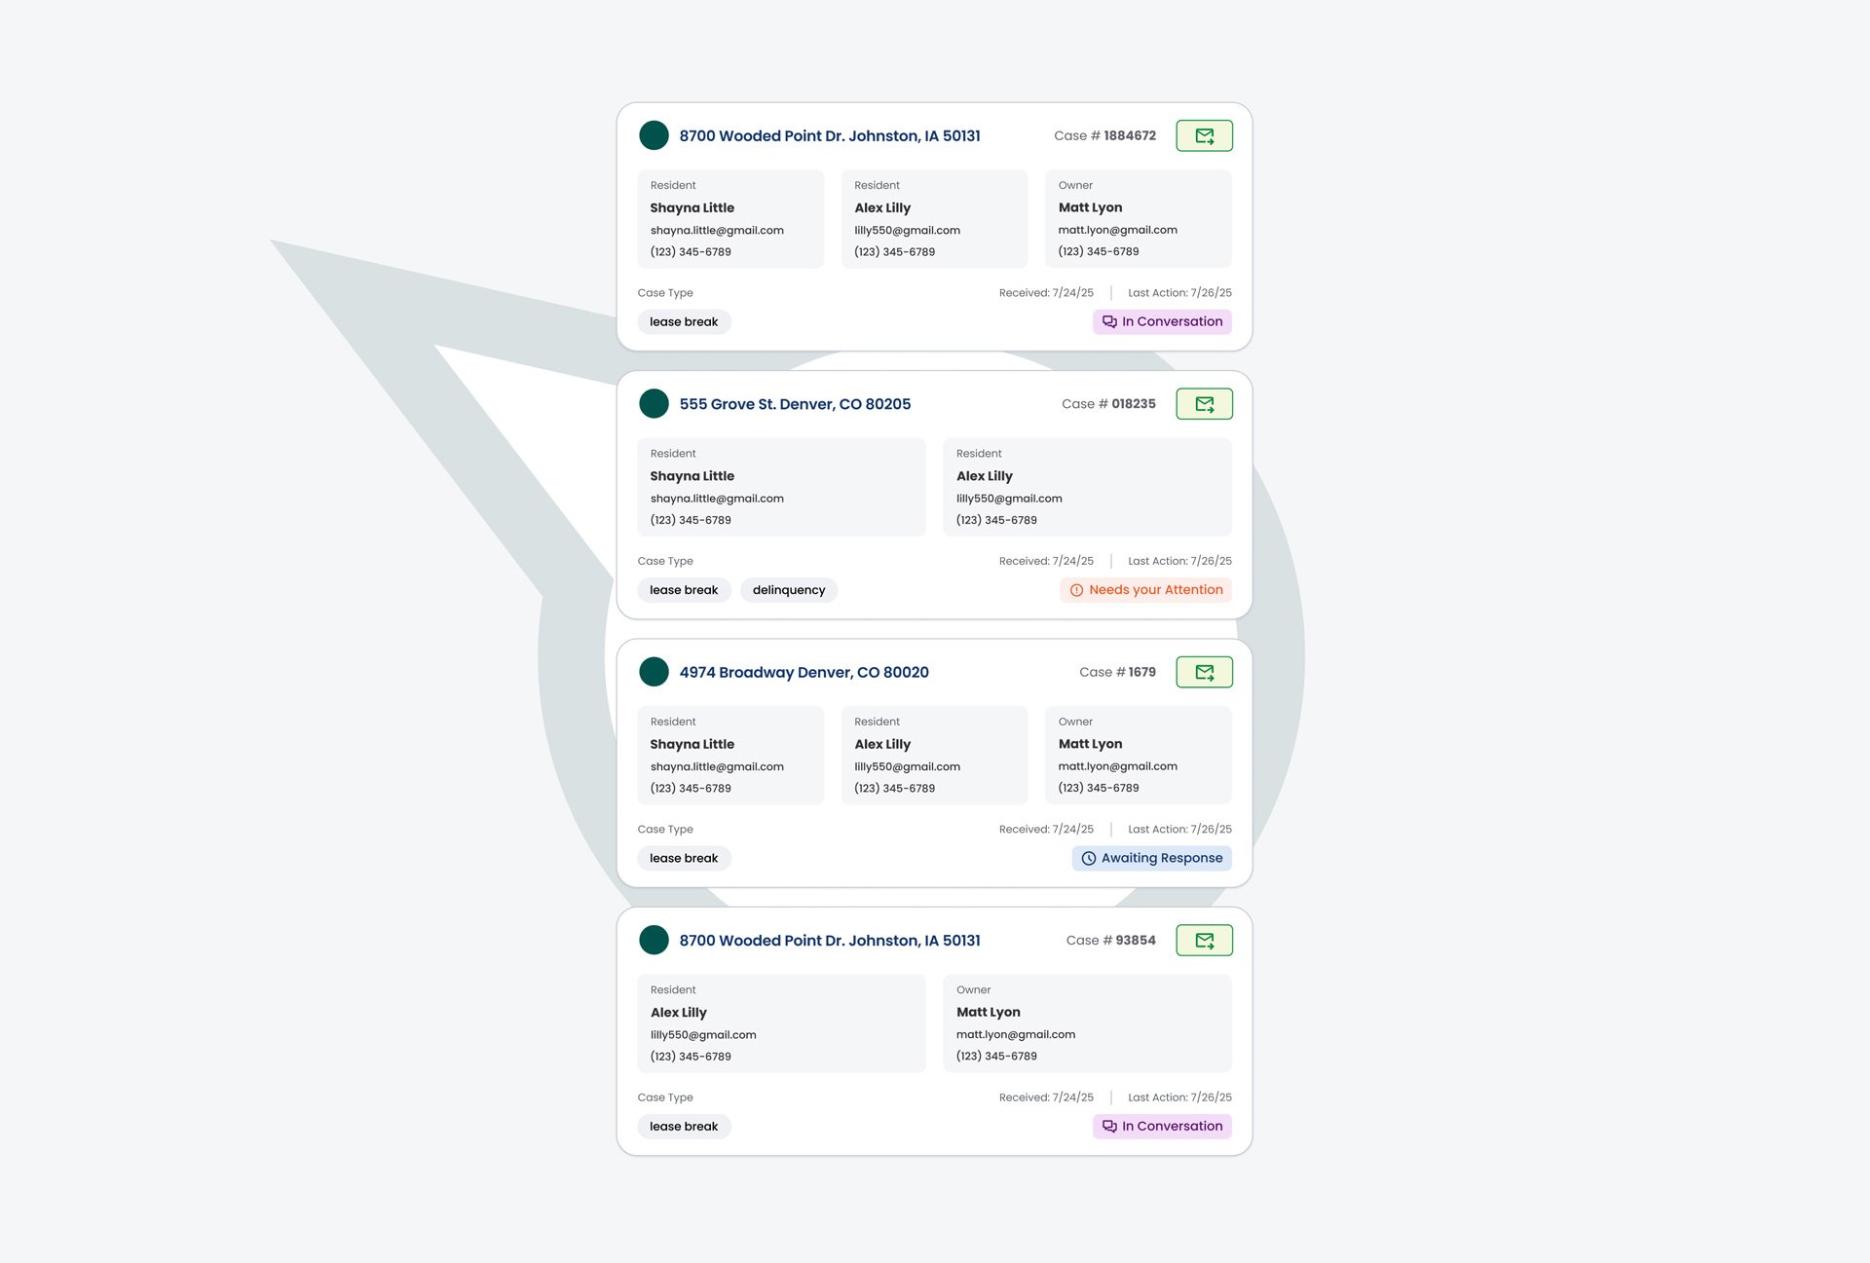1870x1263 pixels.
Task: Send email for case 93854
Action: [x=1204, y=941]
